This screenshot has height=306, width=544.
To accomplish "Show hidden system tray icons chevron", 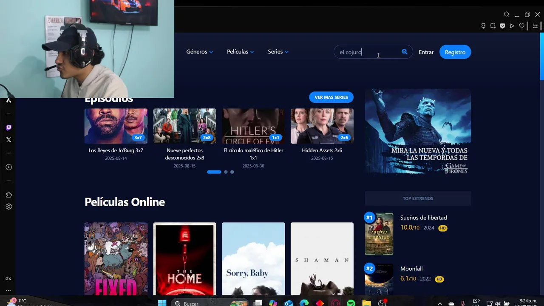I will [440, 303].
